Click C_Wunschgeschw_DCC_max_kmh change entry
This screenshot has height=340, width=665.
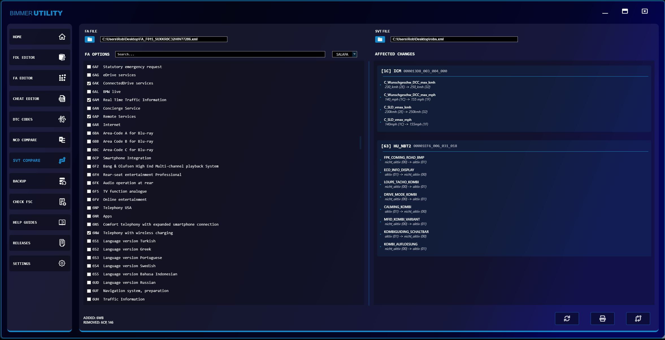point(409,85)
